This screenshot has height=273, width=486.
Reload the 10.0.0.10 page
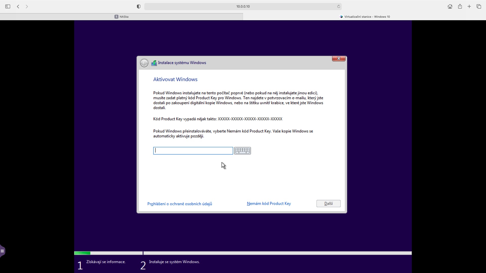[x=338, y=7]
